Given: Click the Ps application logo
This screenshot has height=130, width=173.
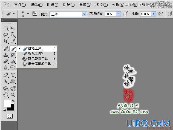Looking at the screenshot, I should 6,5.
